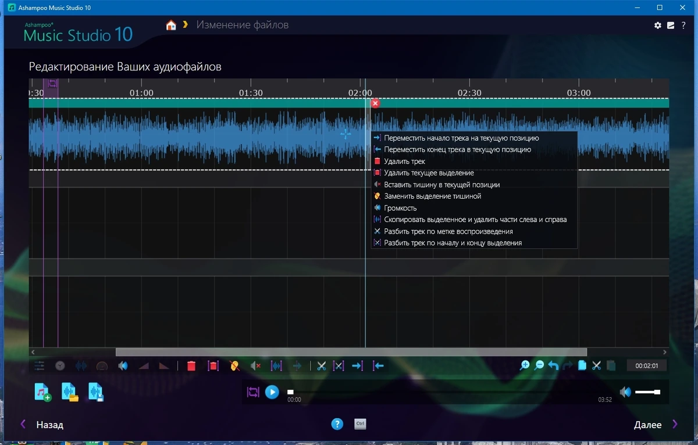This screenshot has width=698, height=445.
Task: Open volume adjustment speaker tool in toolbar
Action: (x=123, y=366)
